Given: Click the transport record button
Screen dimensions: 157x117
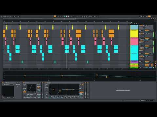Looking at the screenshot, I should pos(69,16).
